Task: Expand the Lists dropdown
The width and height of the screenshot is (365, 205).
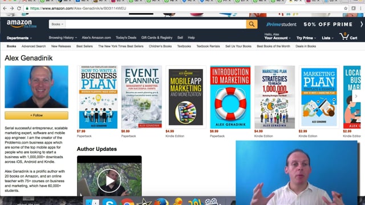Action: click(x=327, y=38)
